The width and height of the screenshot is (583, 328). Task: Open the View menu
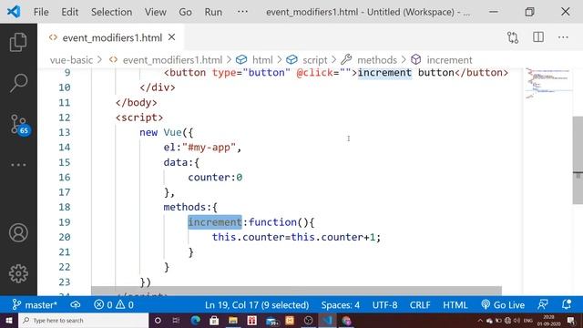point(156,12)
